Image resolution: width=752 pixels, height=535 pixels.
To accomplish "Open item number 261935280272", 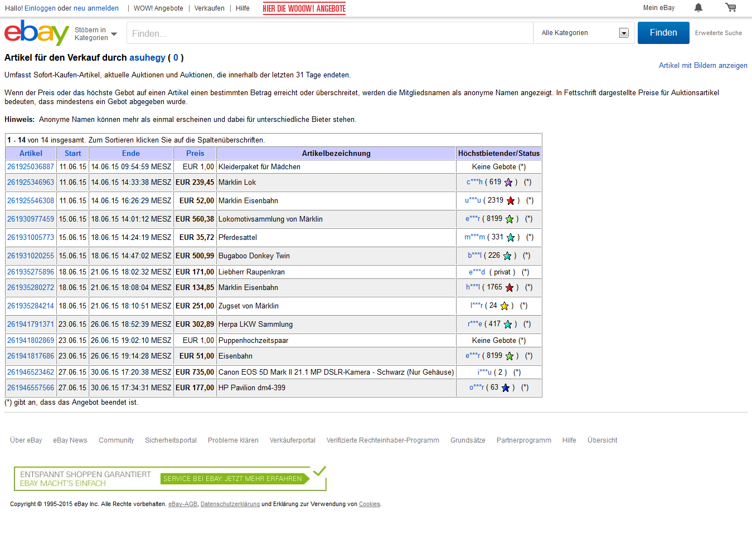I will click(31, 287).
